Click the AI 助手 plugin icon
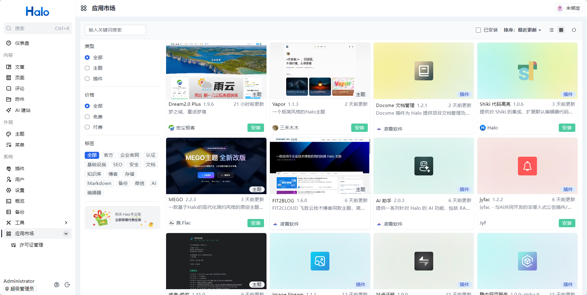 424,166
